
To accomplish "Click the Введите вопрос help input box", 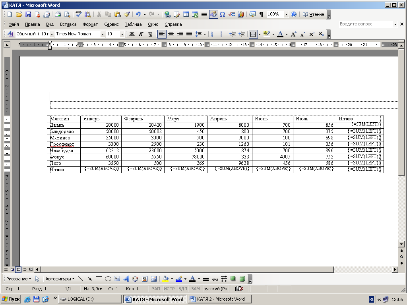I will click(x=366, y=24).
